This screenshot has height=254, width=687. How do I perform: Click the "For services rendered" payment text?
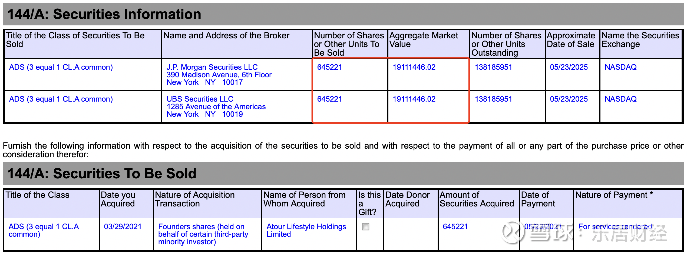coord(615,226)
